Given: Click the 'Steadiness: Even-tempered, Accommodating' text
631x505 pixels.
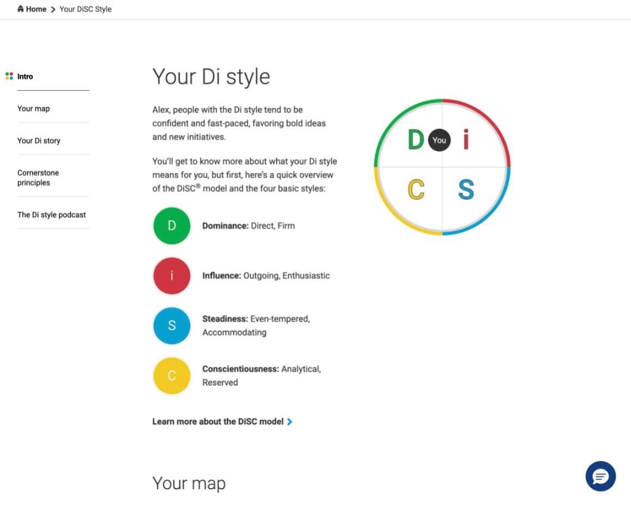Looking at the screenshot, I should tap(256, 326).
